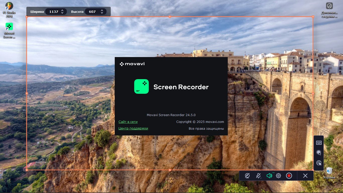
Task: Enable keystroke display keyboard icon
Action: point(319,143)
